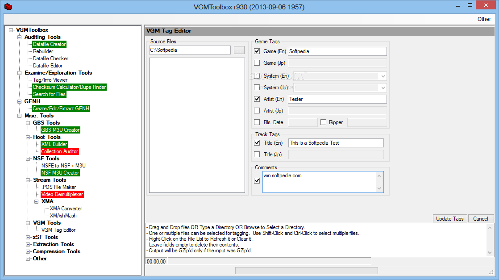This screenshot has height=280, width=499.
Task: Select Search for Files tool
Action: pyautogui.click(x=49, y=94)
